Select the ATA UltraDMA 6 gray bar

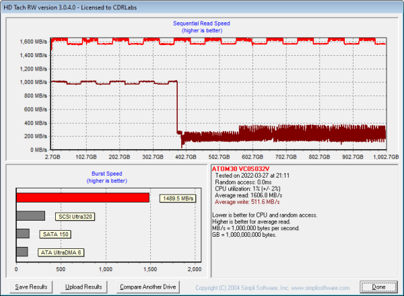(22, 252)
